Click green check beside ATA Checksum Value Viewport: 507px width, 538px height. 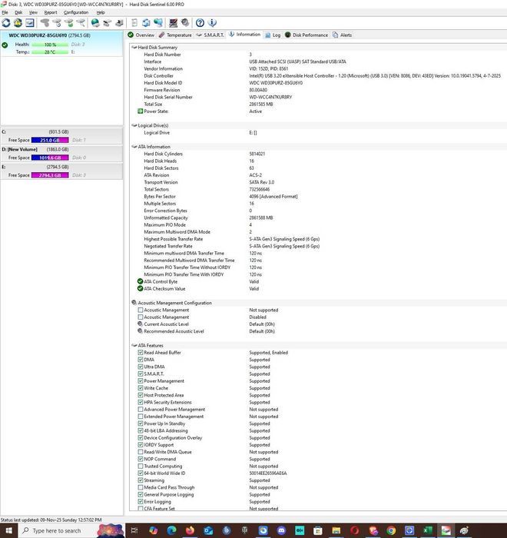coord(140,288)
